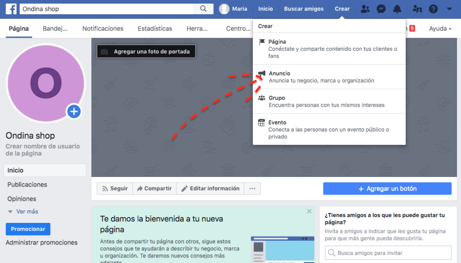
Task: Open Publicaciones in left sidebar
Action: point(27,185)
